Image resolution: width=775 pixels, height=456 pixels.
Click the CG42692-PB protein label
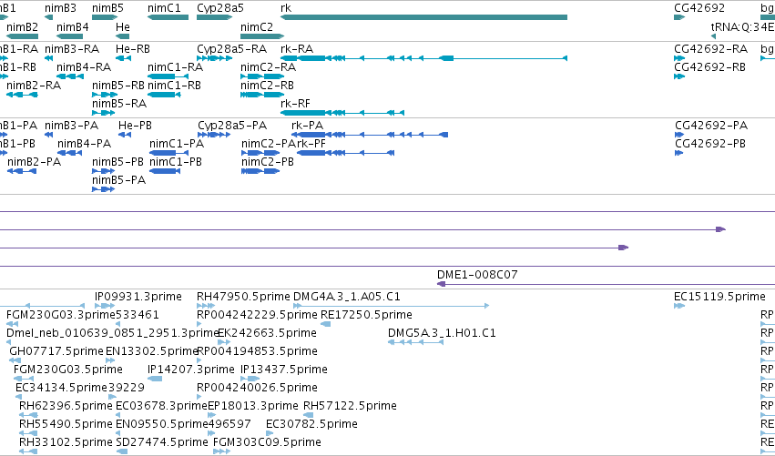click(x=710, y=144)
